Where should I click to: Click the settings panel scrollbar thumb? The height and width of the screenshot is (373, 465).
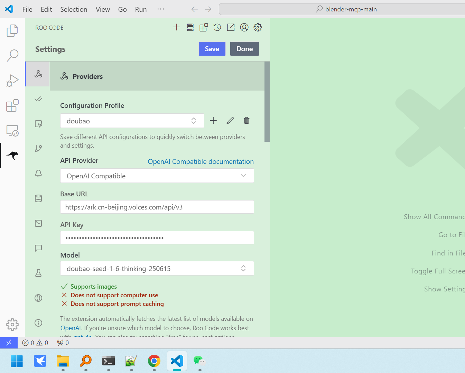267,102
